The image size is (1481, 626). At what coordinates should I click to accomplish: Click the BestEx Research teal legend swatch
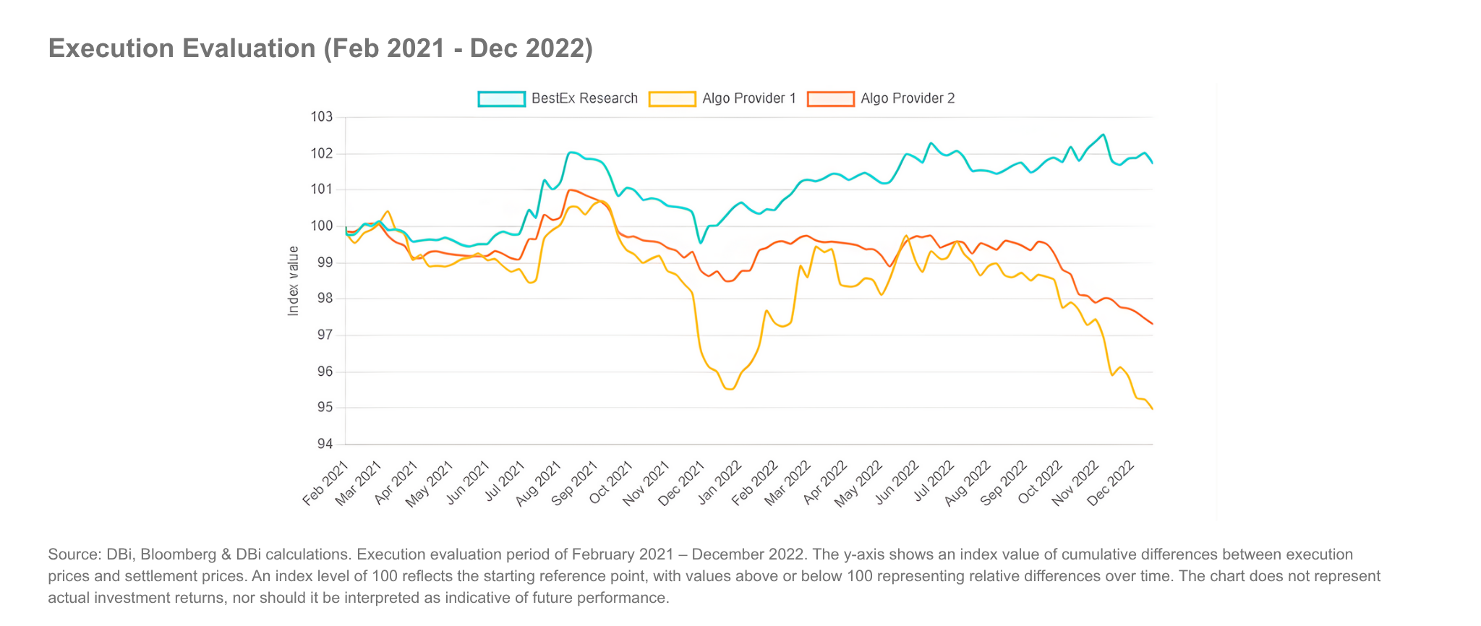[x=501, y=99]
